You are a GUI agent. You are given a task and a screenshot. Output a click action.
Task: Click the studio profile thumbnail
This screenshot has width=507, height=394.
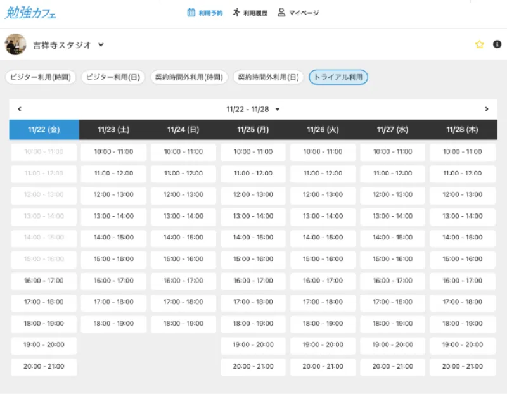[x=15, y=44]
